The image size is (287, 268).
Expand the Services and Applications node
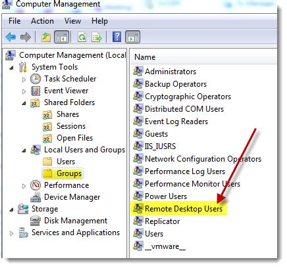[x=12, y=233]
